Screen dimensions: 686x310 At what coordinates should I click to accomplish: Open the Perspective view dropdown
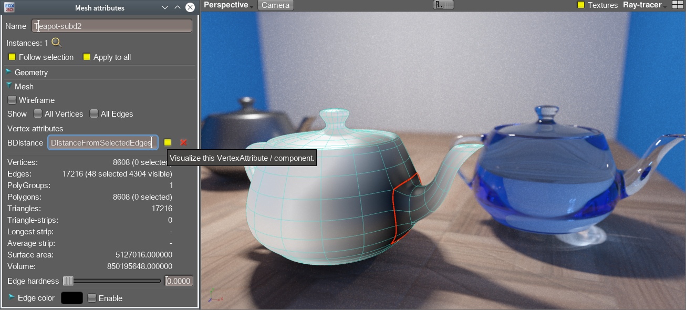click(228, 5)
